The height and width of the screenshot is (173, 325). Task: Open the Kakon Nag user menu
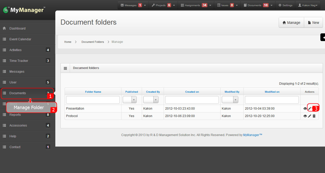[x=308, y=5]
